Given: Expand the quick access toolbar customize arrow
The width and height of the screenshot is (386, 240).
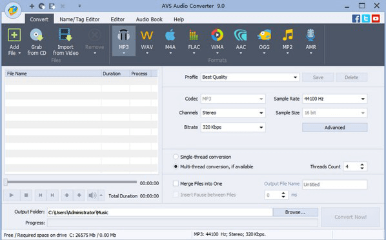Looking at the screenshot, I should tap(79, 6).
